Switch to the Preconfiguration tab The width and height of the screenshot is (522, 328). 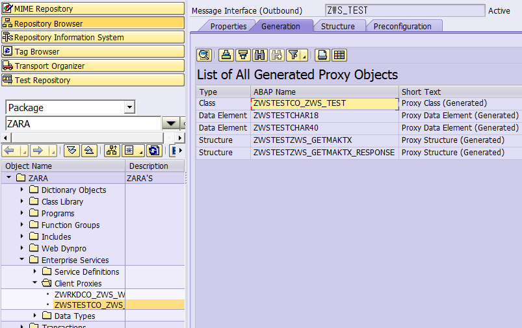402,26
